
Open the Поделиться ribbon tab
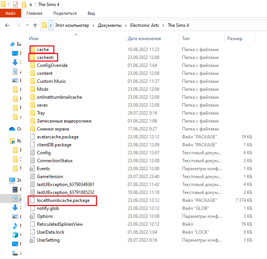tap(65, 13)
